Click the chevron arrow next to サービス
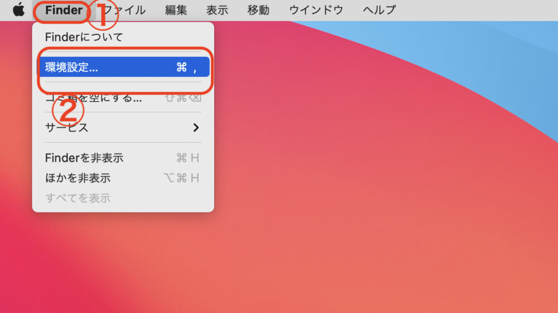 coord(196,128)
